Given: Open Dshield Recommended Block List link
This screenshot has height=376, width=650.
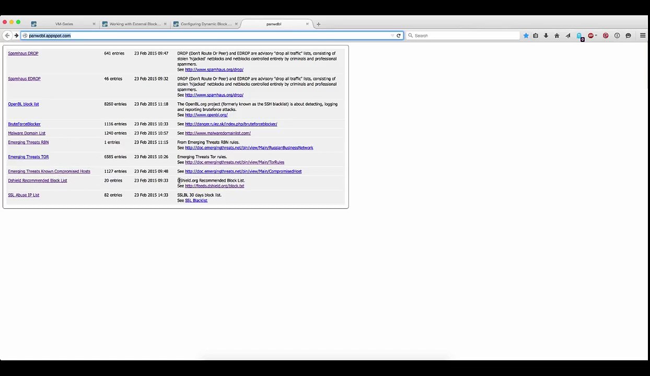Looking at the screenshot, I should tap(38, 181).
